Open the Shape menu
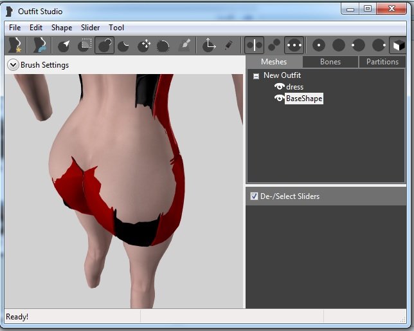 [x=62, y=28]
